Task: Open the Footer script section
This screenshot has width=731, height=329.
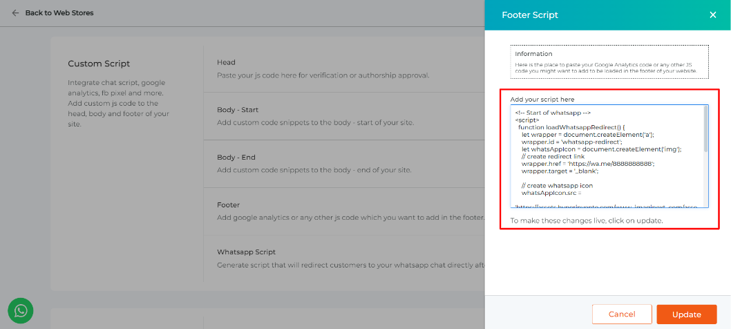Action: pyautogui.click(x=344, y=211)
